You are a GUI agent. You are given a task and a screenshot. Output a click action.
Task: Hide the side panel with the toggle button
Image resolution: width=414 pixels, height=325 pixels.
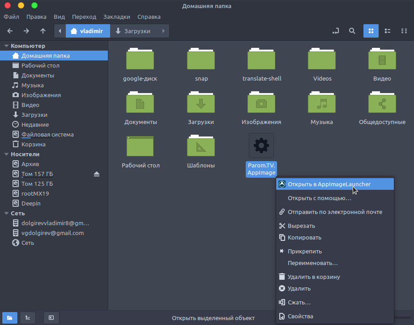(x=51, y=318)
